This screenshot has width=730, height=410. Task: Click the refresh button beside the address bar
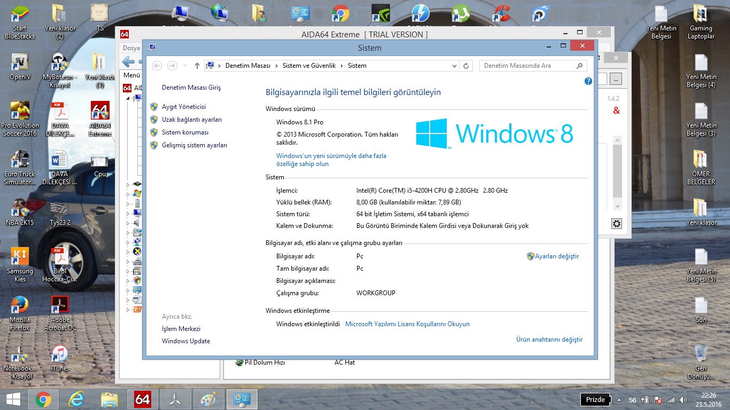click(x=466, y=66)
